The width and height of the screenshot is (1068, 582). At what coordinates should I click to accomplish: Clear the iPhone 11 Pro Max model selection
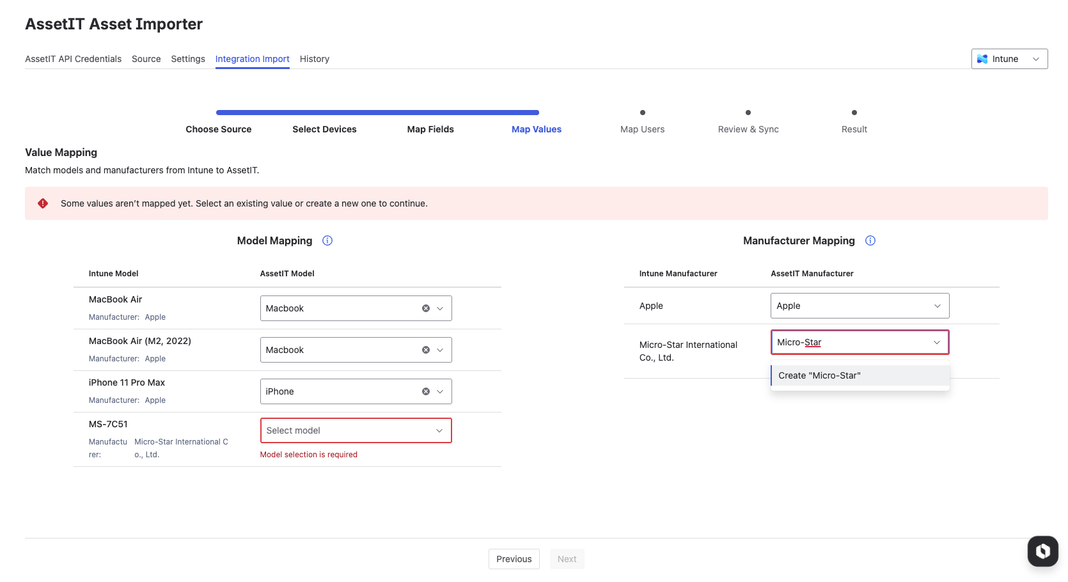pyautogui.click(x=426, y=391)
